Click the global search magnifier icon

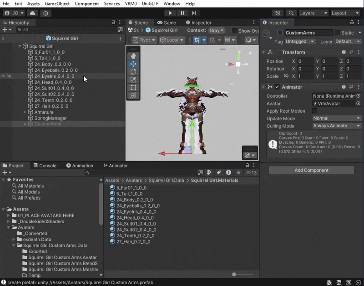click(x=291, y=13)
